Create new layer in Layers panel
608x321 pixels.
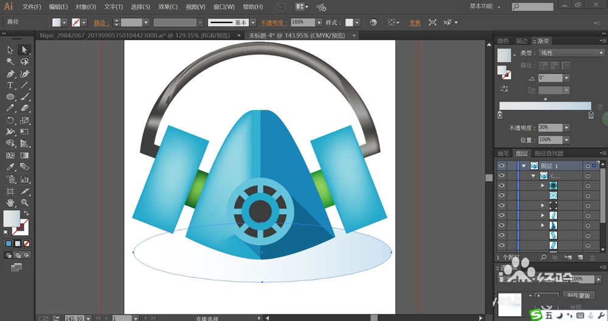tap(580, 257)
